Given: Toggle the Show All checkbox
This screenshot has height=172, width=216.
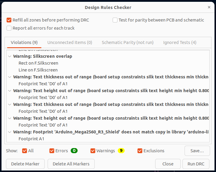Looking at the screenshot, I should 25,151.
